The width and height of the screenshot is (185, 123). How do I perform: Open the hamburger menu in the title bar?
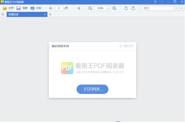tap(155, 2)
